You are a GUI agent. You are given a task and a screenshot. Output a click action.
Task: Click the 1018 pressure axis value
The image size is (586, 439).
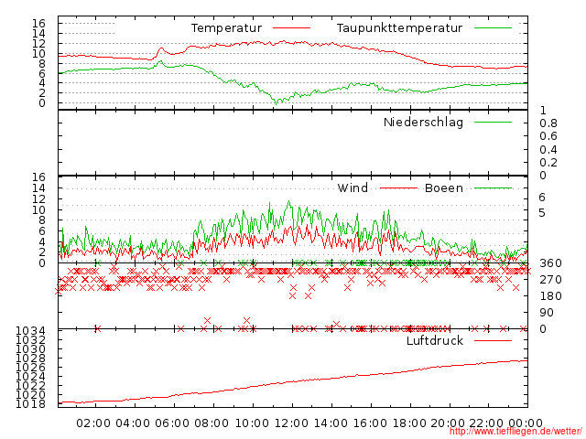point(30,404)
